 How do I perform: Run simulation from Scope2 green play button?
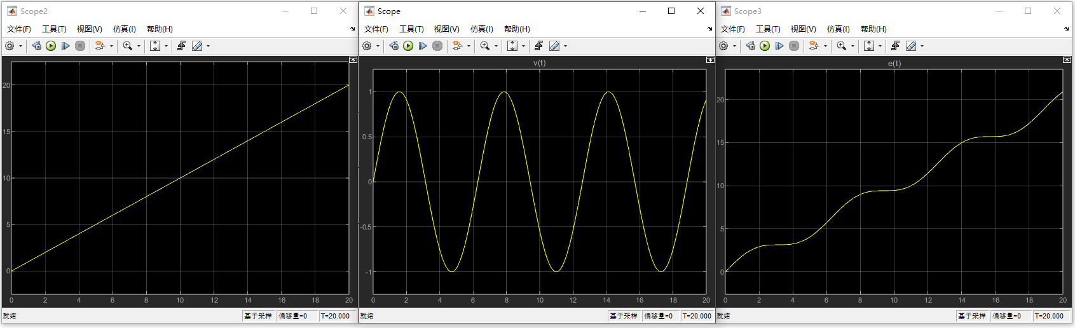coord(51,46)
